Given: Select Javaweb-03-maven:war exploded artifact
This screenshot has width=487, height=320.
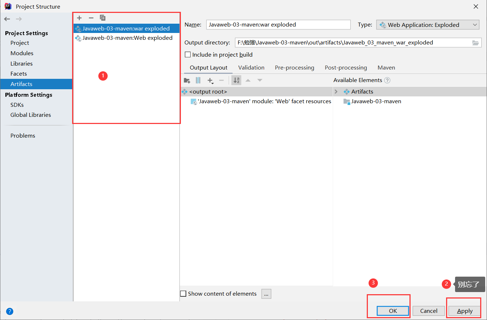Looking at the screenshot, I should coord(126,28).
